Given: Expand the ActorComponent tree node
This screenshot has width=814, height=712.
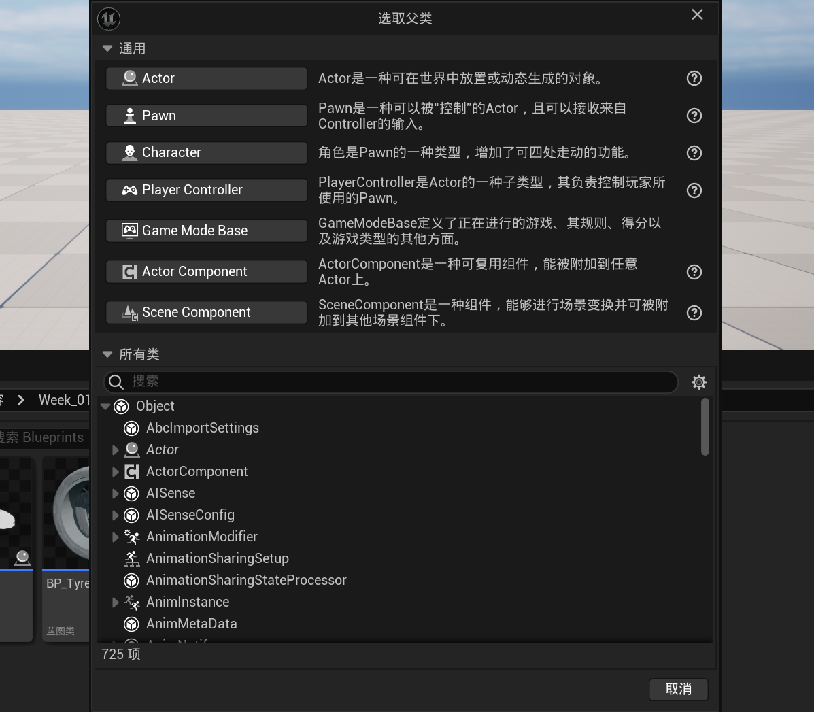Looking at the screenshot, I should tap(116, 472).
